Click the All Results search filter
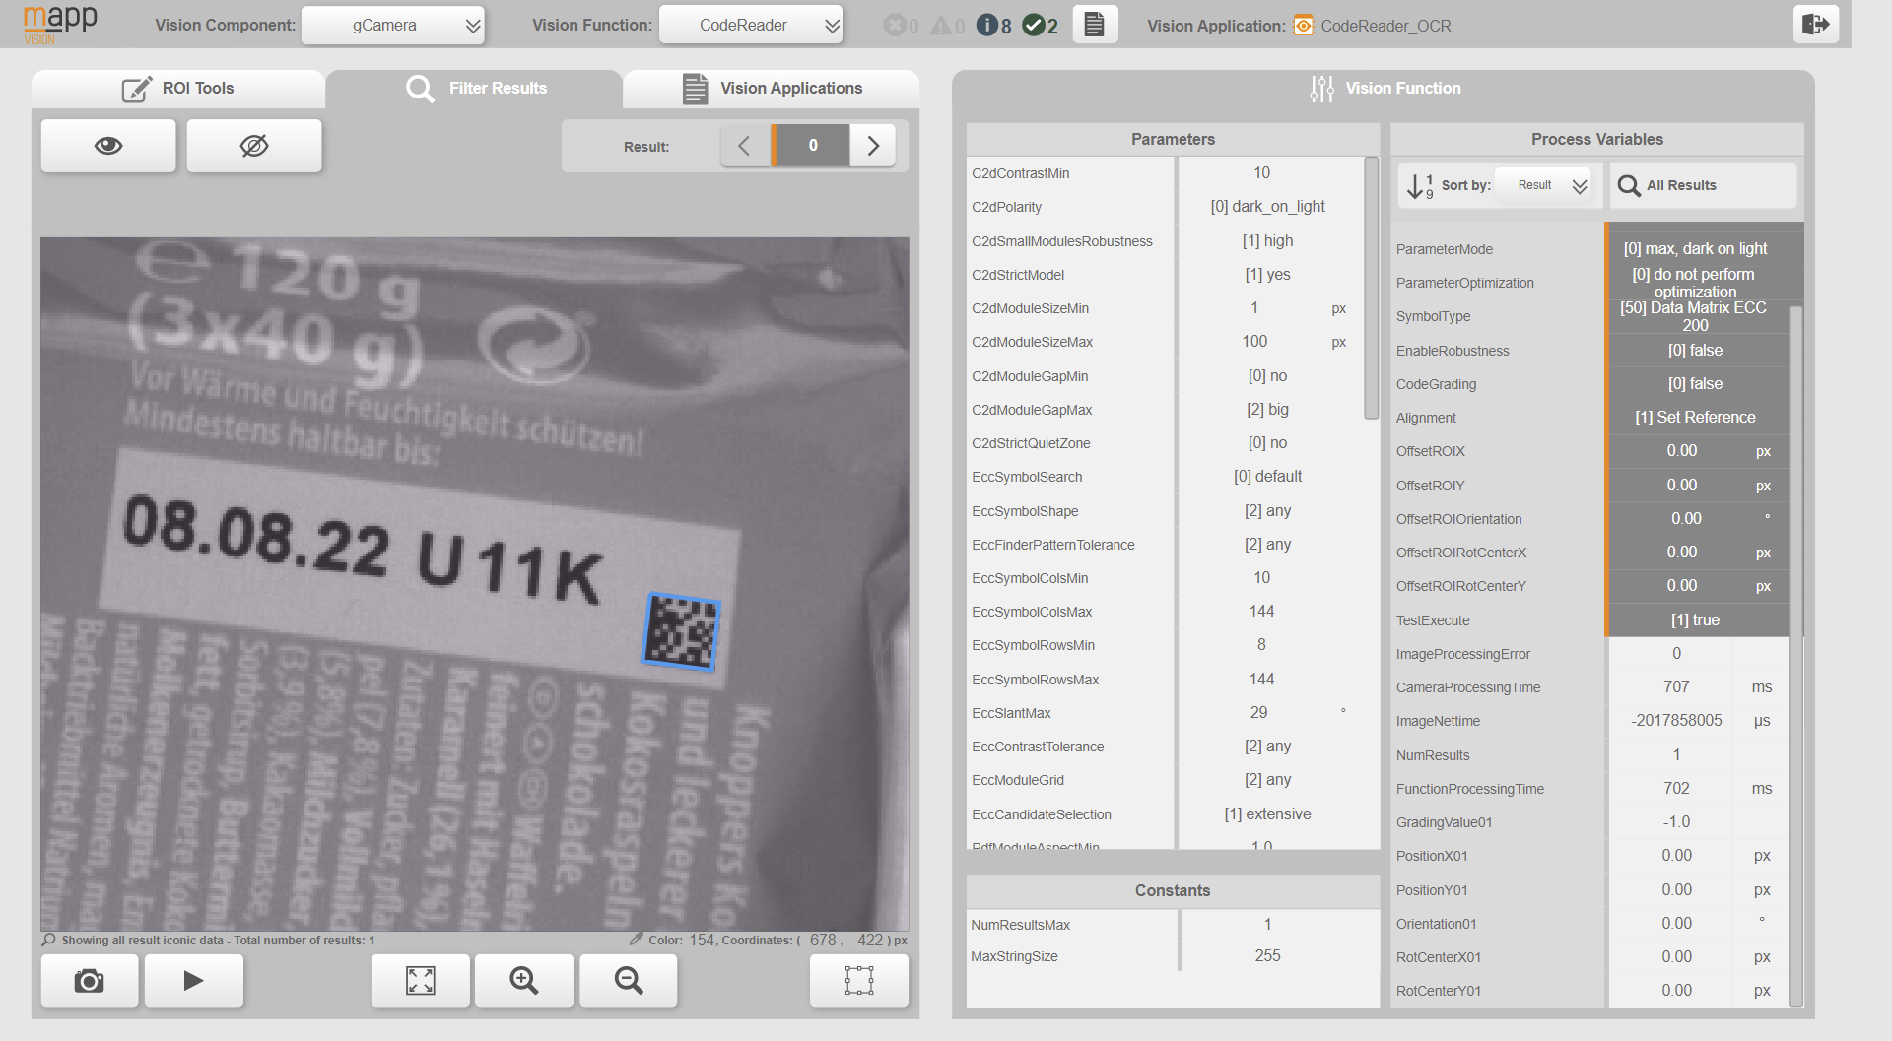The width and height of the screenshot is (1892, 1041). (x=1703, y=185)
